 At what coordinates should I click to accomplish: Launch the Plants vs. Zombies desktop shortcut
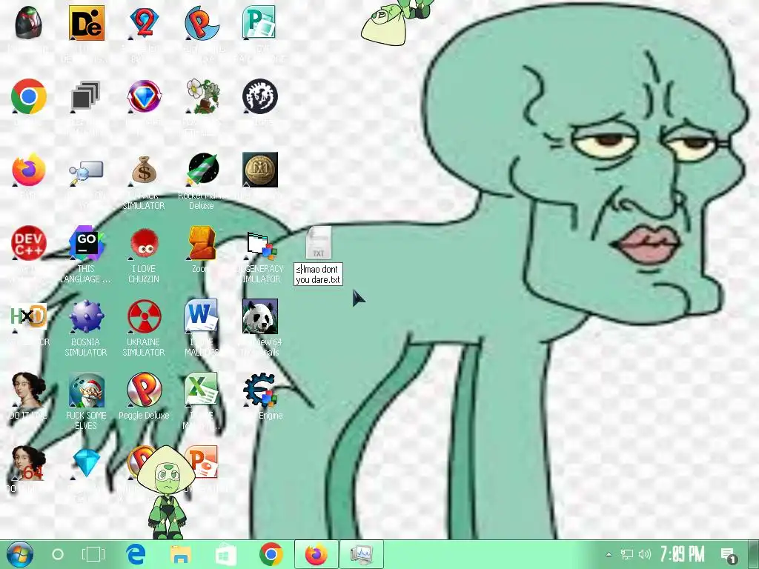[202, 96]
